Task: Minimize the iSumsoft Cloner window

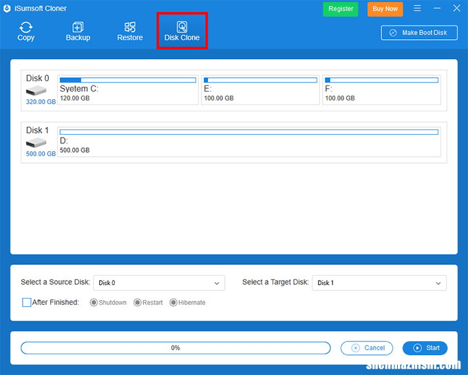Action: (437, 8)
